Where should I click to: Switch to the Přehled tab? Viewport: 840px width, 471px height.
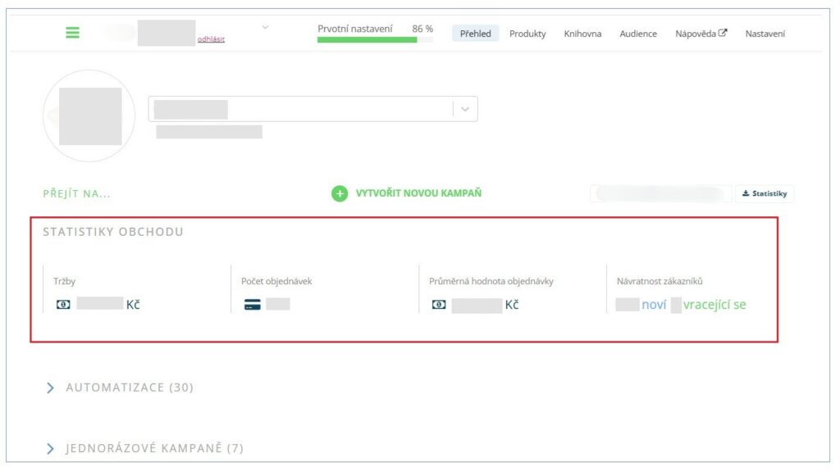click(475, 34)
